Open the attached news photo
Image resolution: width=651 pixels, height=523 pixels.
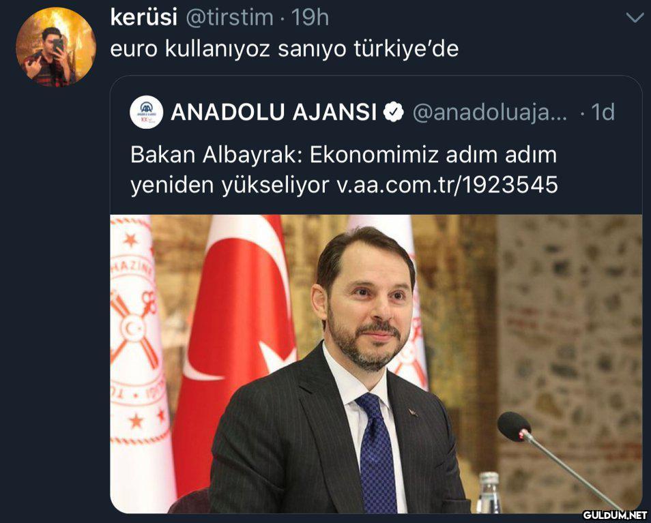376,363
